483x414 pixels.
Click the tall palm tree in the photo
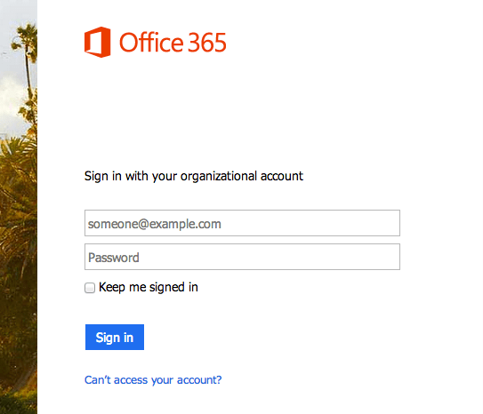(x=28, y=61)
